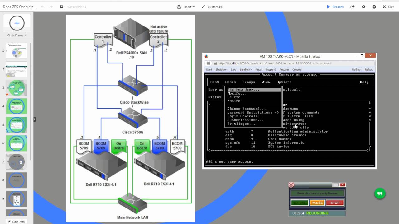The width and height of the screenshot is (399, 224).
Task: Open the Groups menu in Account Manager
Action: click(x=249, y=82)
